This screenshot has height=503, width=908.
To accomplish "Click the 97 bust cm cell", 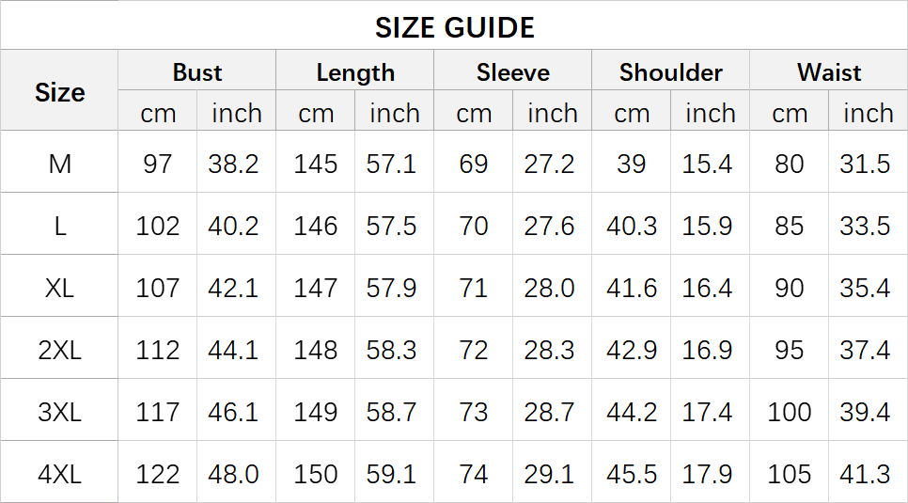I will tap(157, 164).
